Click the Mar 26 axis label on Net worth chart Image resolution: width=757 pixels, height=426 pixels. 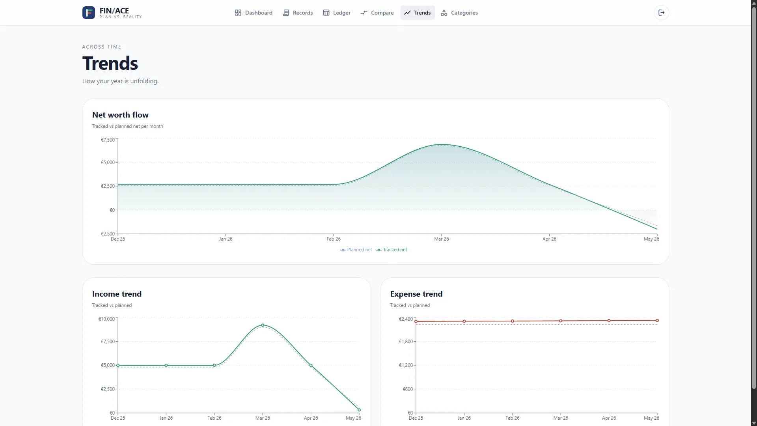point(441,239)
